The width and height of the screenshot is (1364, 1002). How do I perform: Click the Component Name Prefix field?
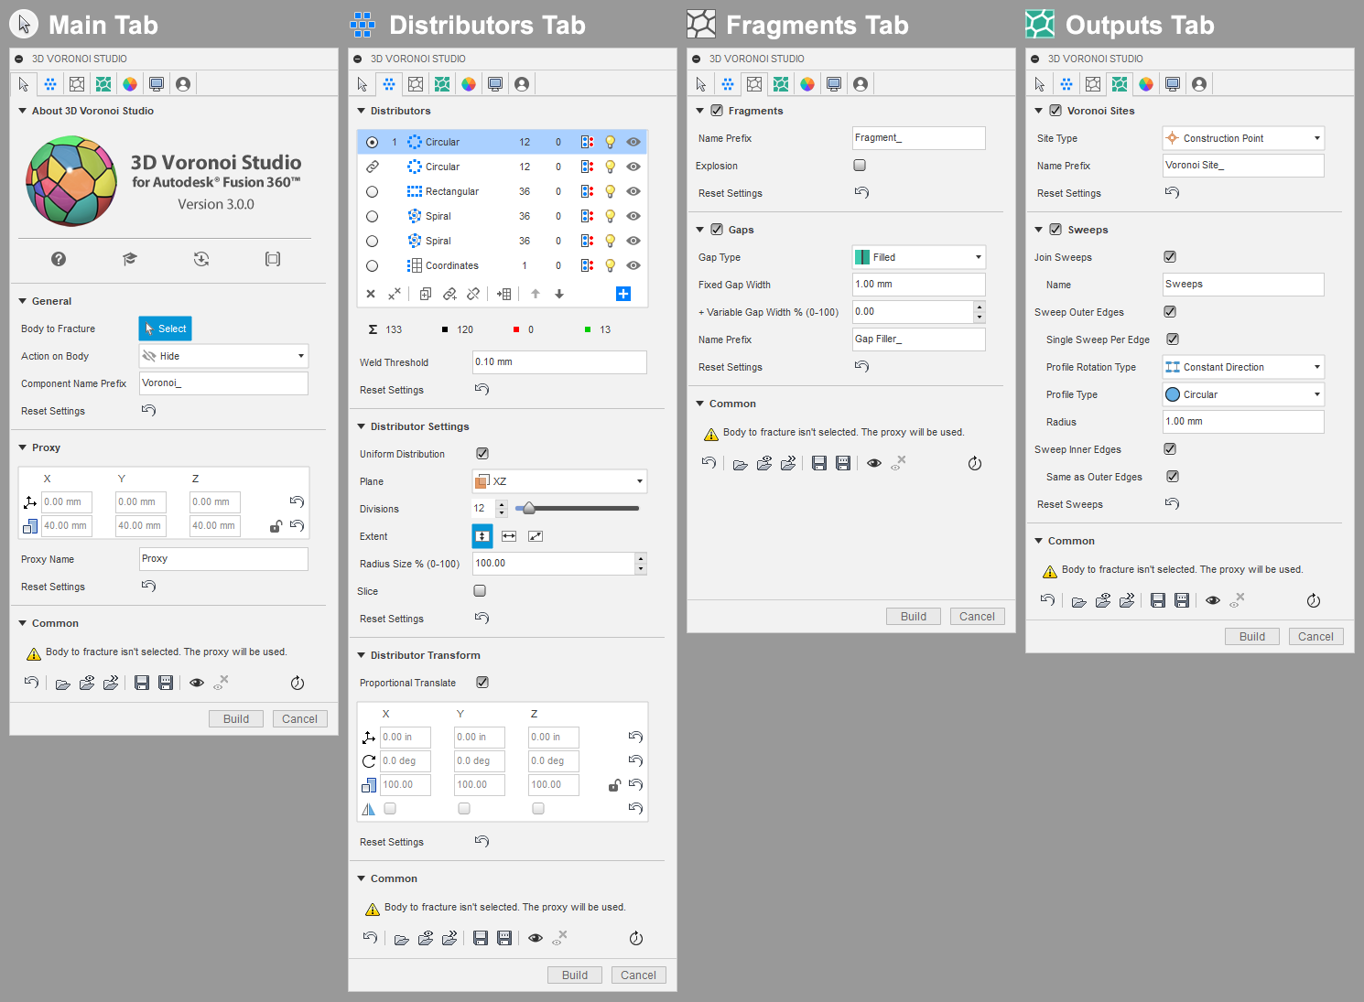click(x=223, y=383)
